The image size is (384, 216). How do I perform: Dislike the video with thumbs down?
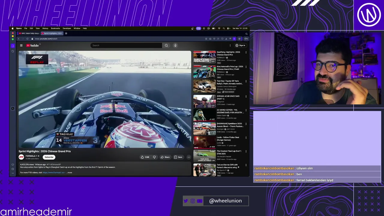[x=154, y=157]
